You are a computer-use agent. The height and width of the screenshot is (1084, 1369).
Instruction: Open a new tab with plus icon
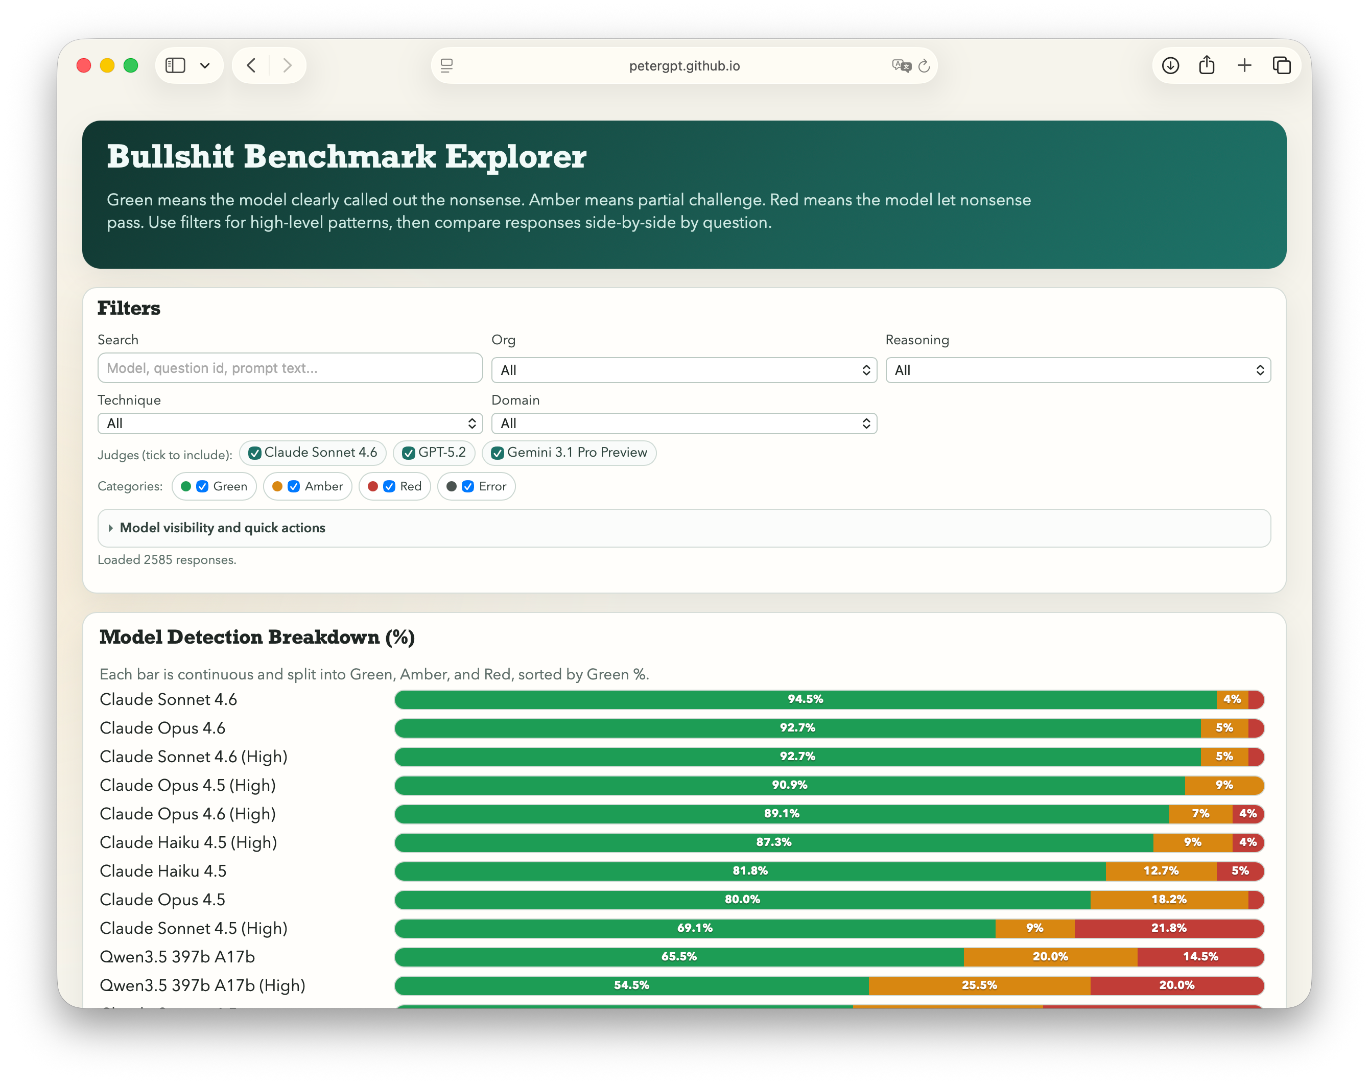point(1244,65)
